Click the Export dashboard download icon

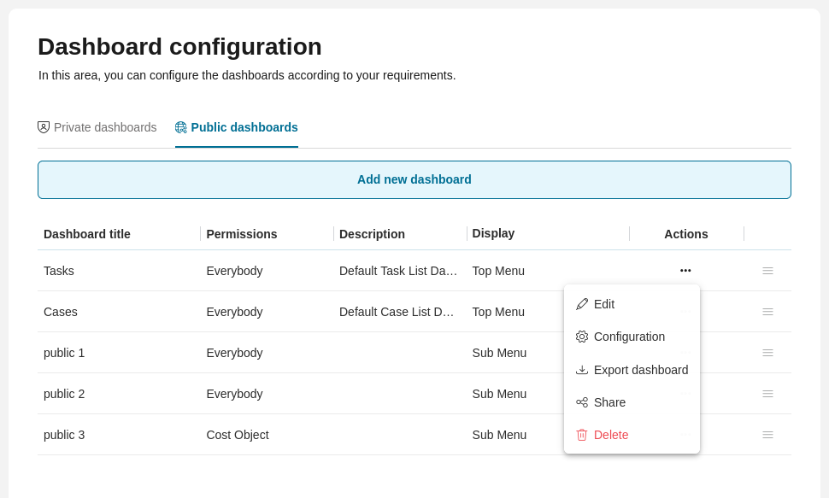pos(582,369)
